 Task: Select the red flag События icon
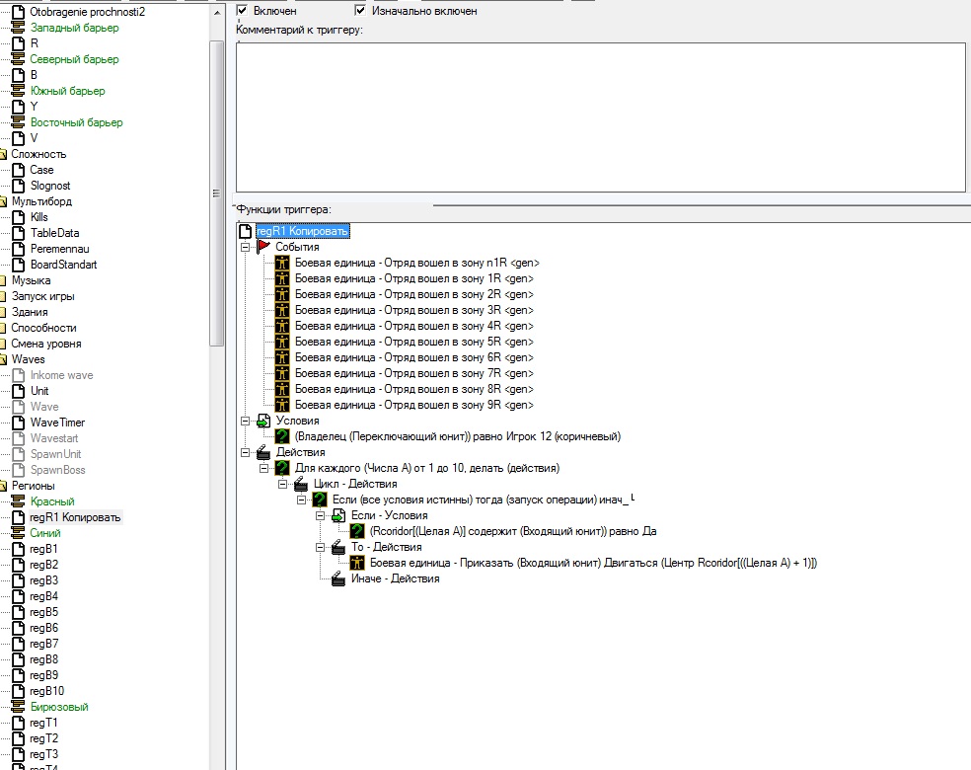tap(263, 247)
